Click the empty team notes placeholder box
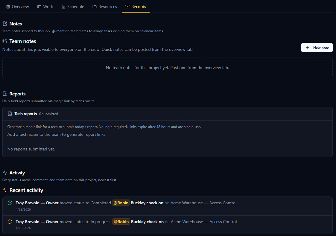This screenshot has width=336, height=236. click(x=167, y=68)
